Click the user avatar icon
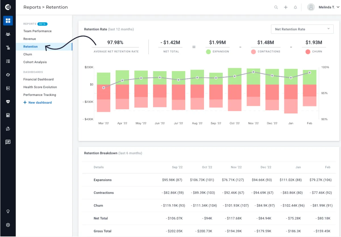This screenshot has width=341, height=237. click(311, 7)
